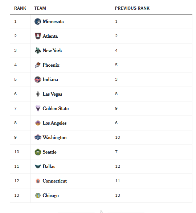Click the Atlanta Dream shield logo

pyautogui.click(x=38, y=36)
